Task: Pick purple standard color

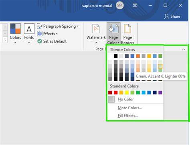Action: point(160,92)
